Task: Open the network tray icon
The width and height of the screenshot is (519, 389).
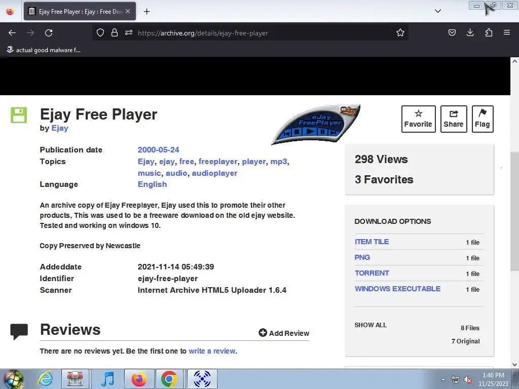Action: pyautogui.click(x=456, y=380)
